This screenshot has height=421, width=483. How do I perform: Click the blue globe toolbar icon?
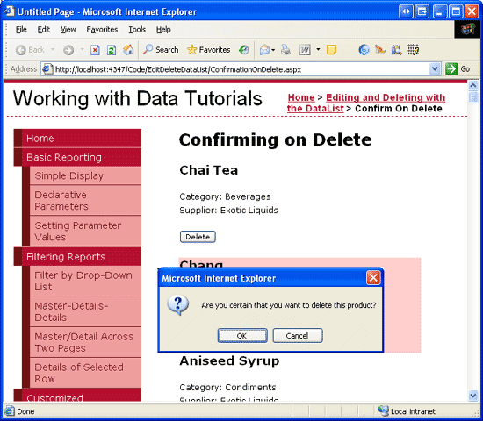click(364, 50)
